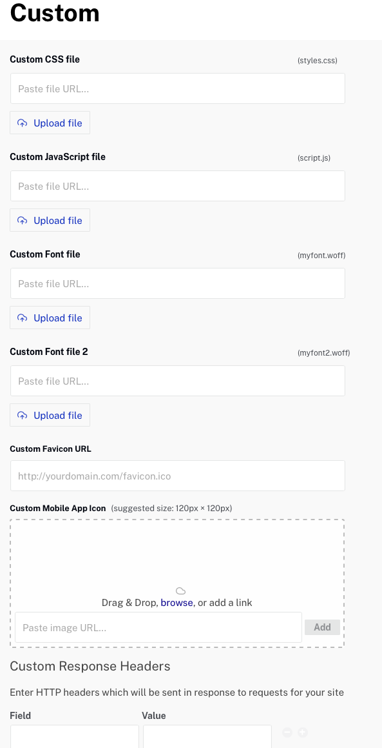Focus the Custom Font file 2 URL field
This screenshot has width=382, height=748.
click(x=178, y=381)
